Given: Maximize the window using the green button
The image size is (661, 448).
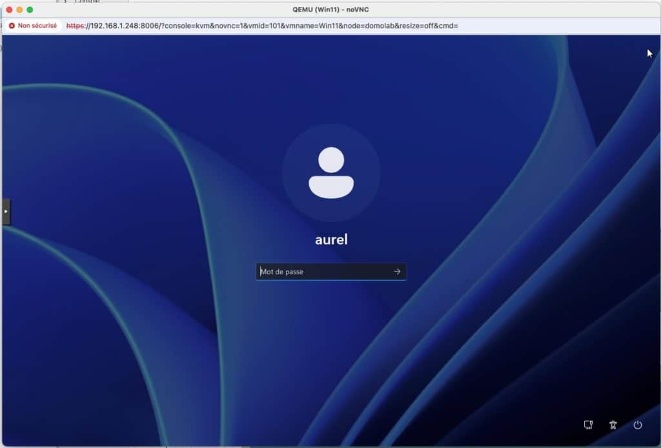Looking at the screenshot, I should [x=30, y=10].
